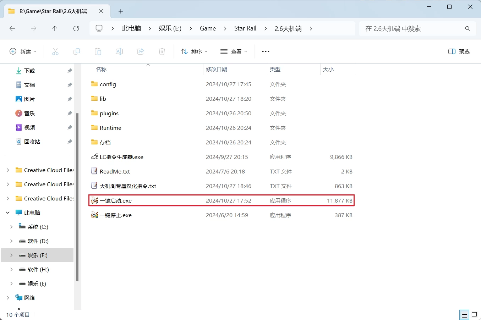Open the 查看 view dropdown
This screenshot has height=320, width=481.
click(x=234, y=51)
